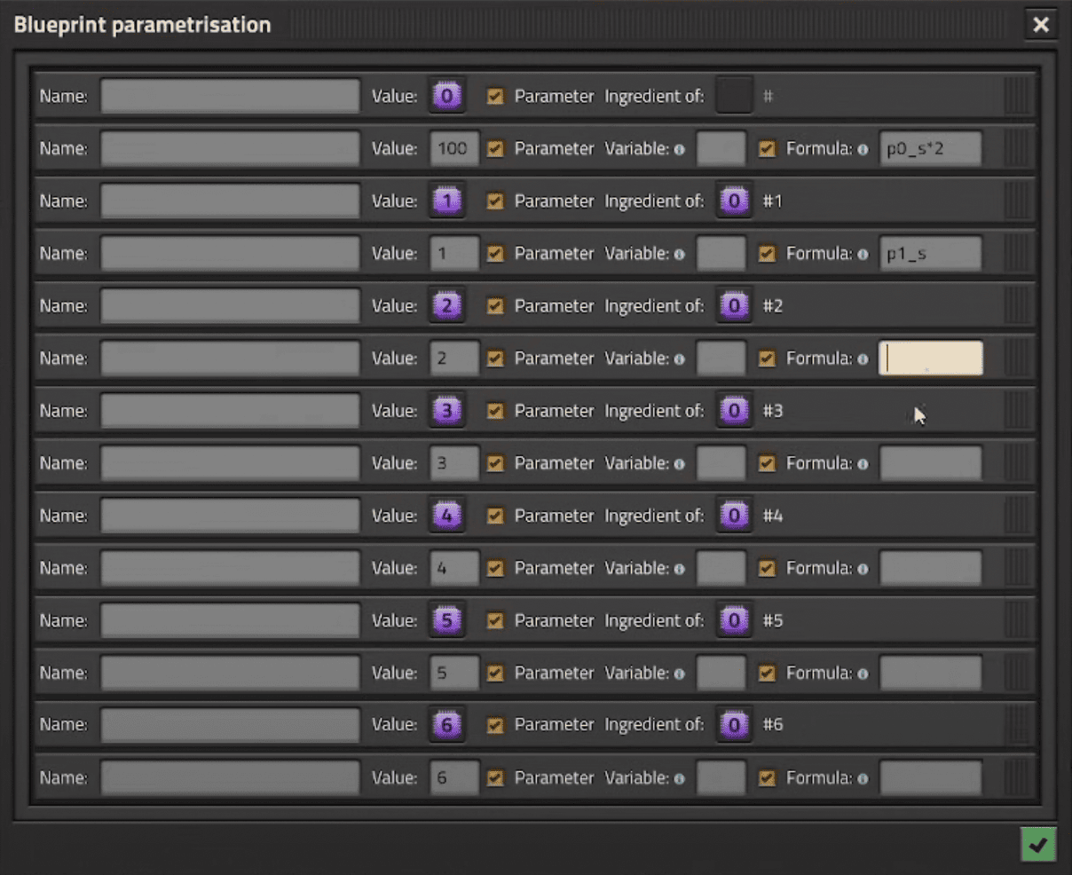Image resolution: width=1072 pixels, height=875 pixels.
Task: Toggle Parameter checkbox in #2 row
Action: coord(495,305)
